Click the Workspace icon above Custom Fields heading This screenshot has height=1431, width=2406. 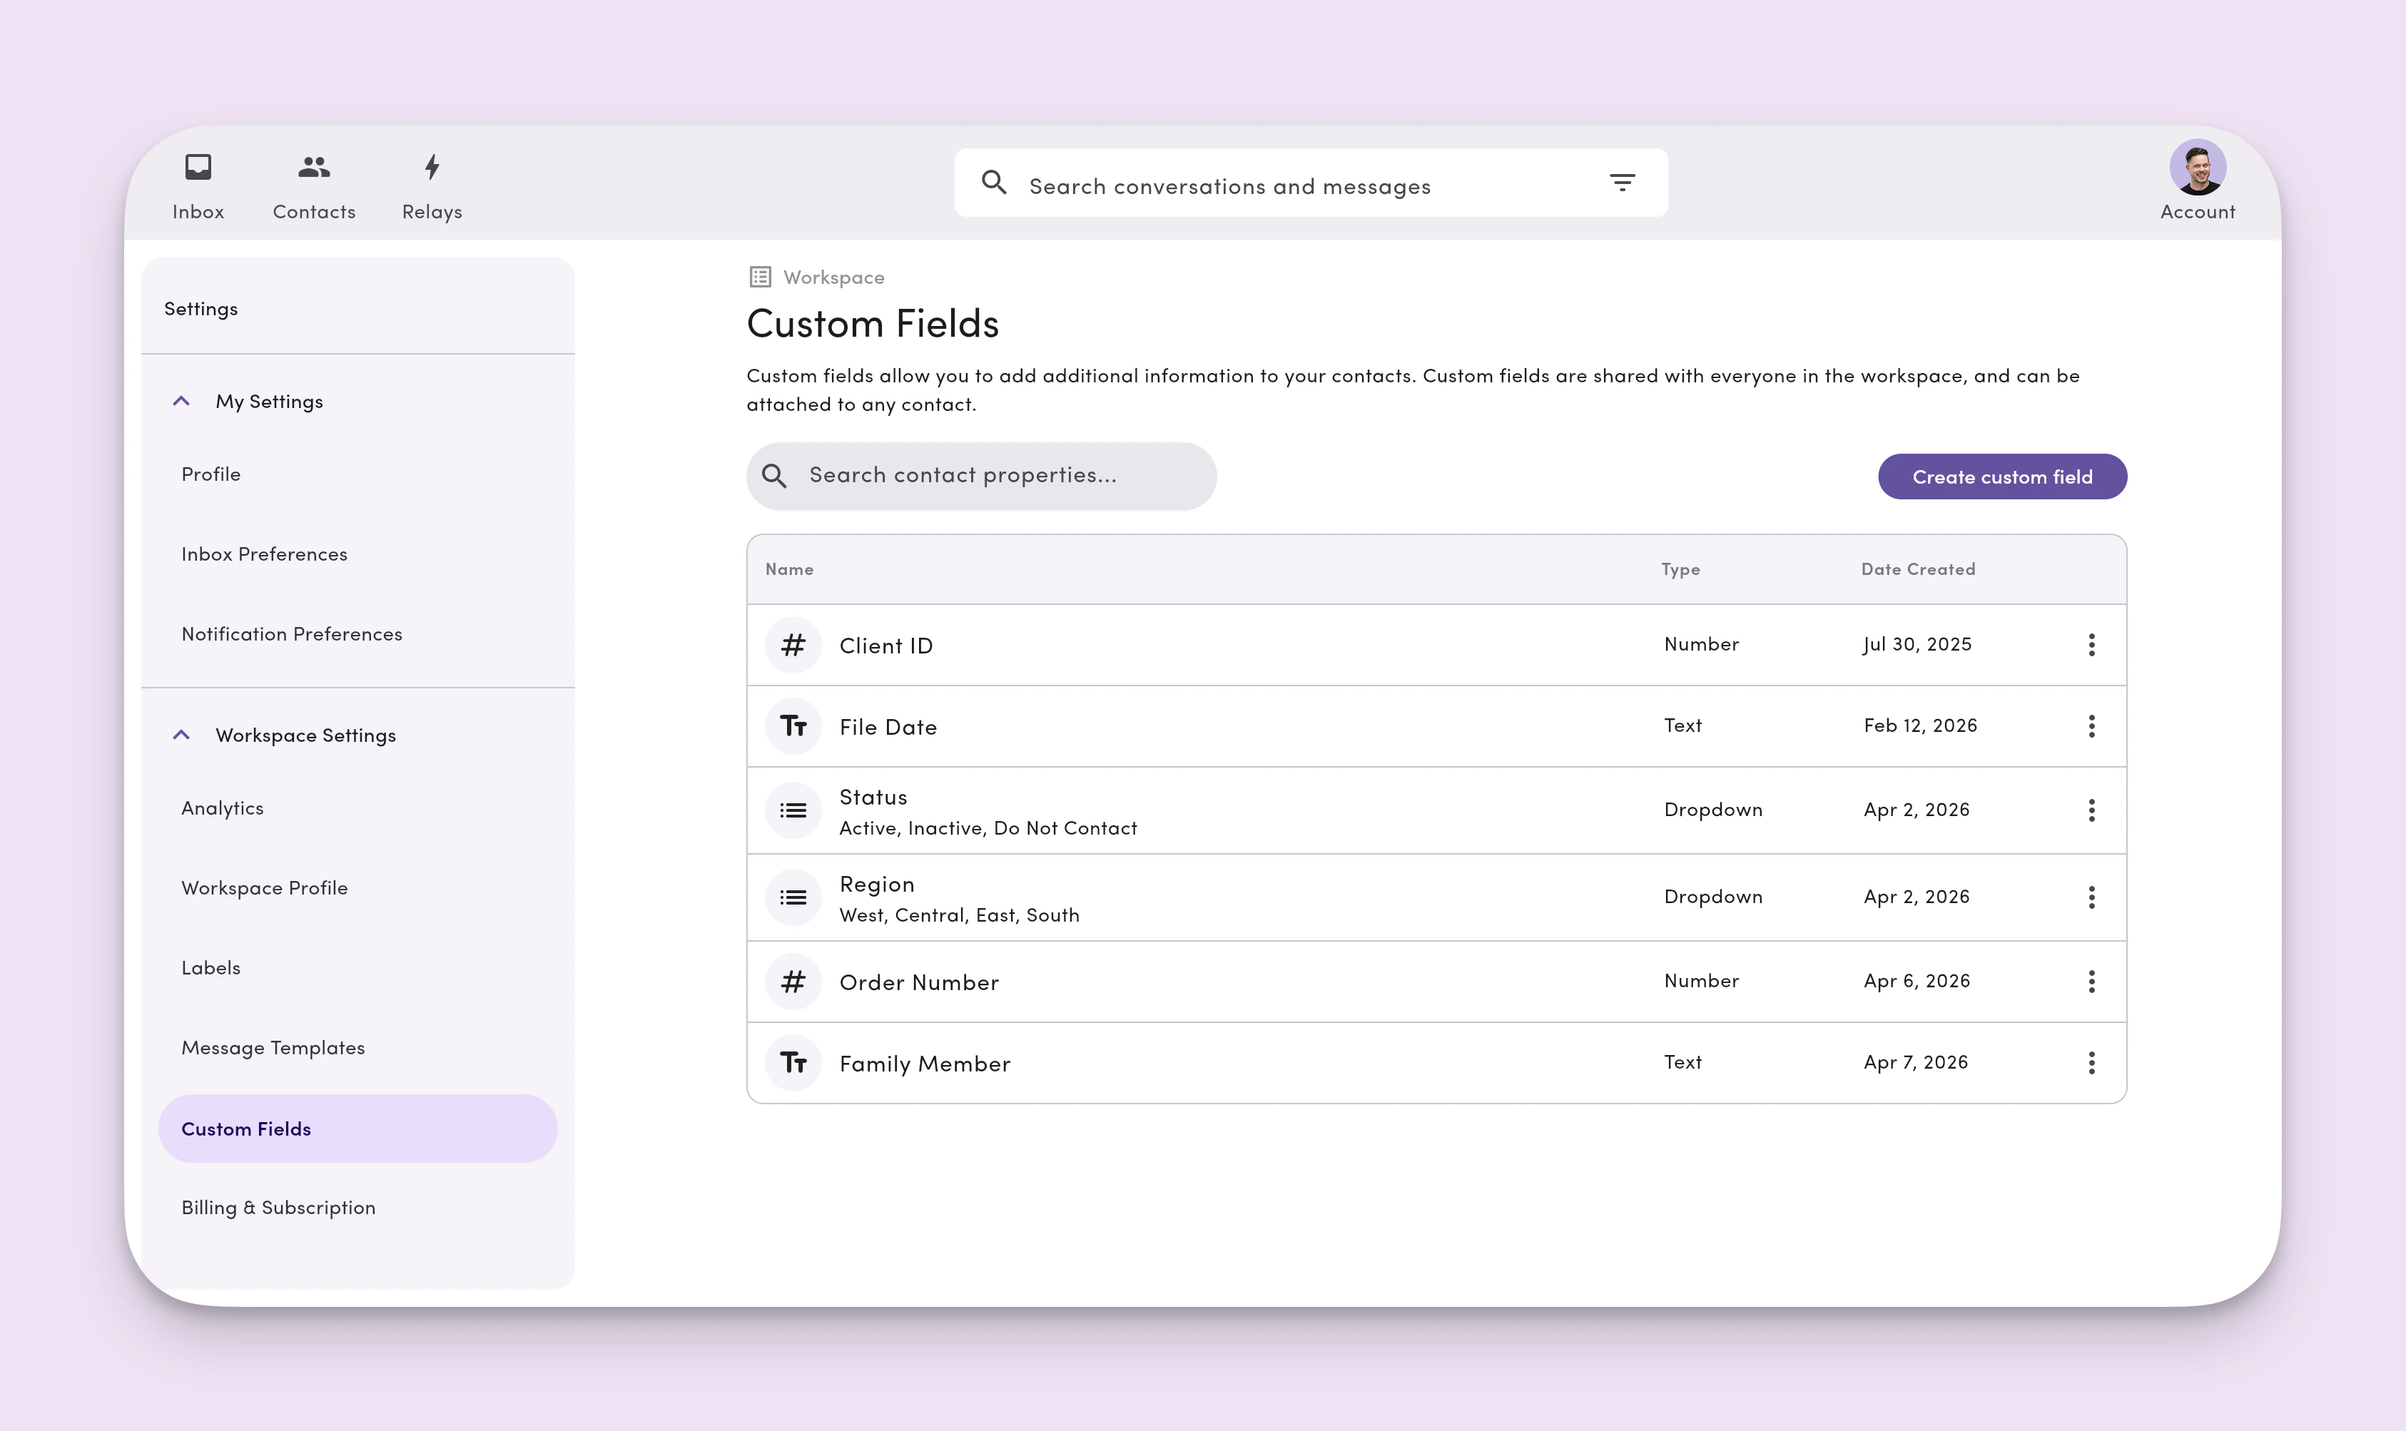pos(760,276)
